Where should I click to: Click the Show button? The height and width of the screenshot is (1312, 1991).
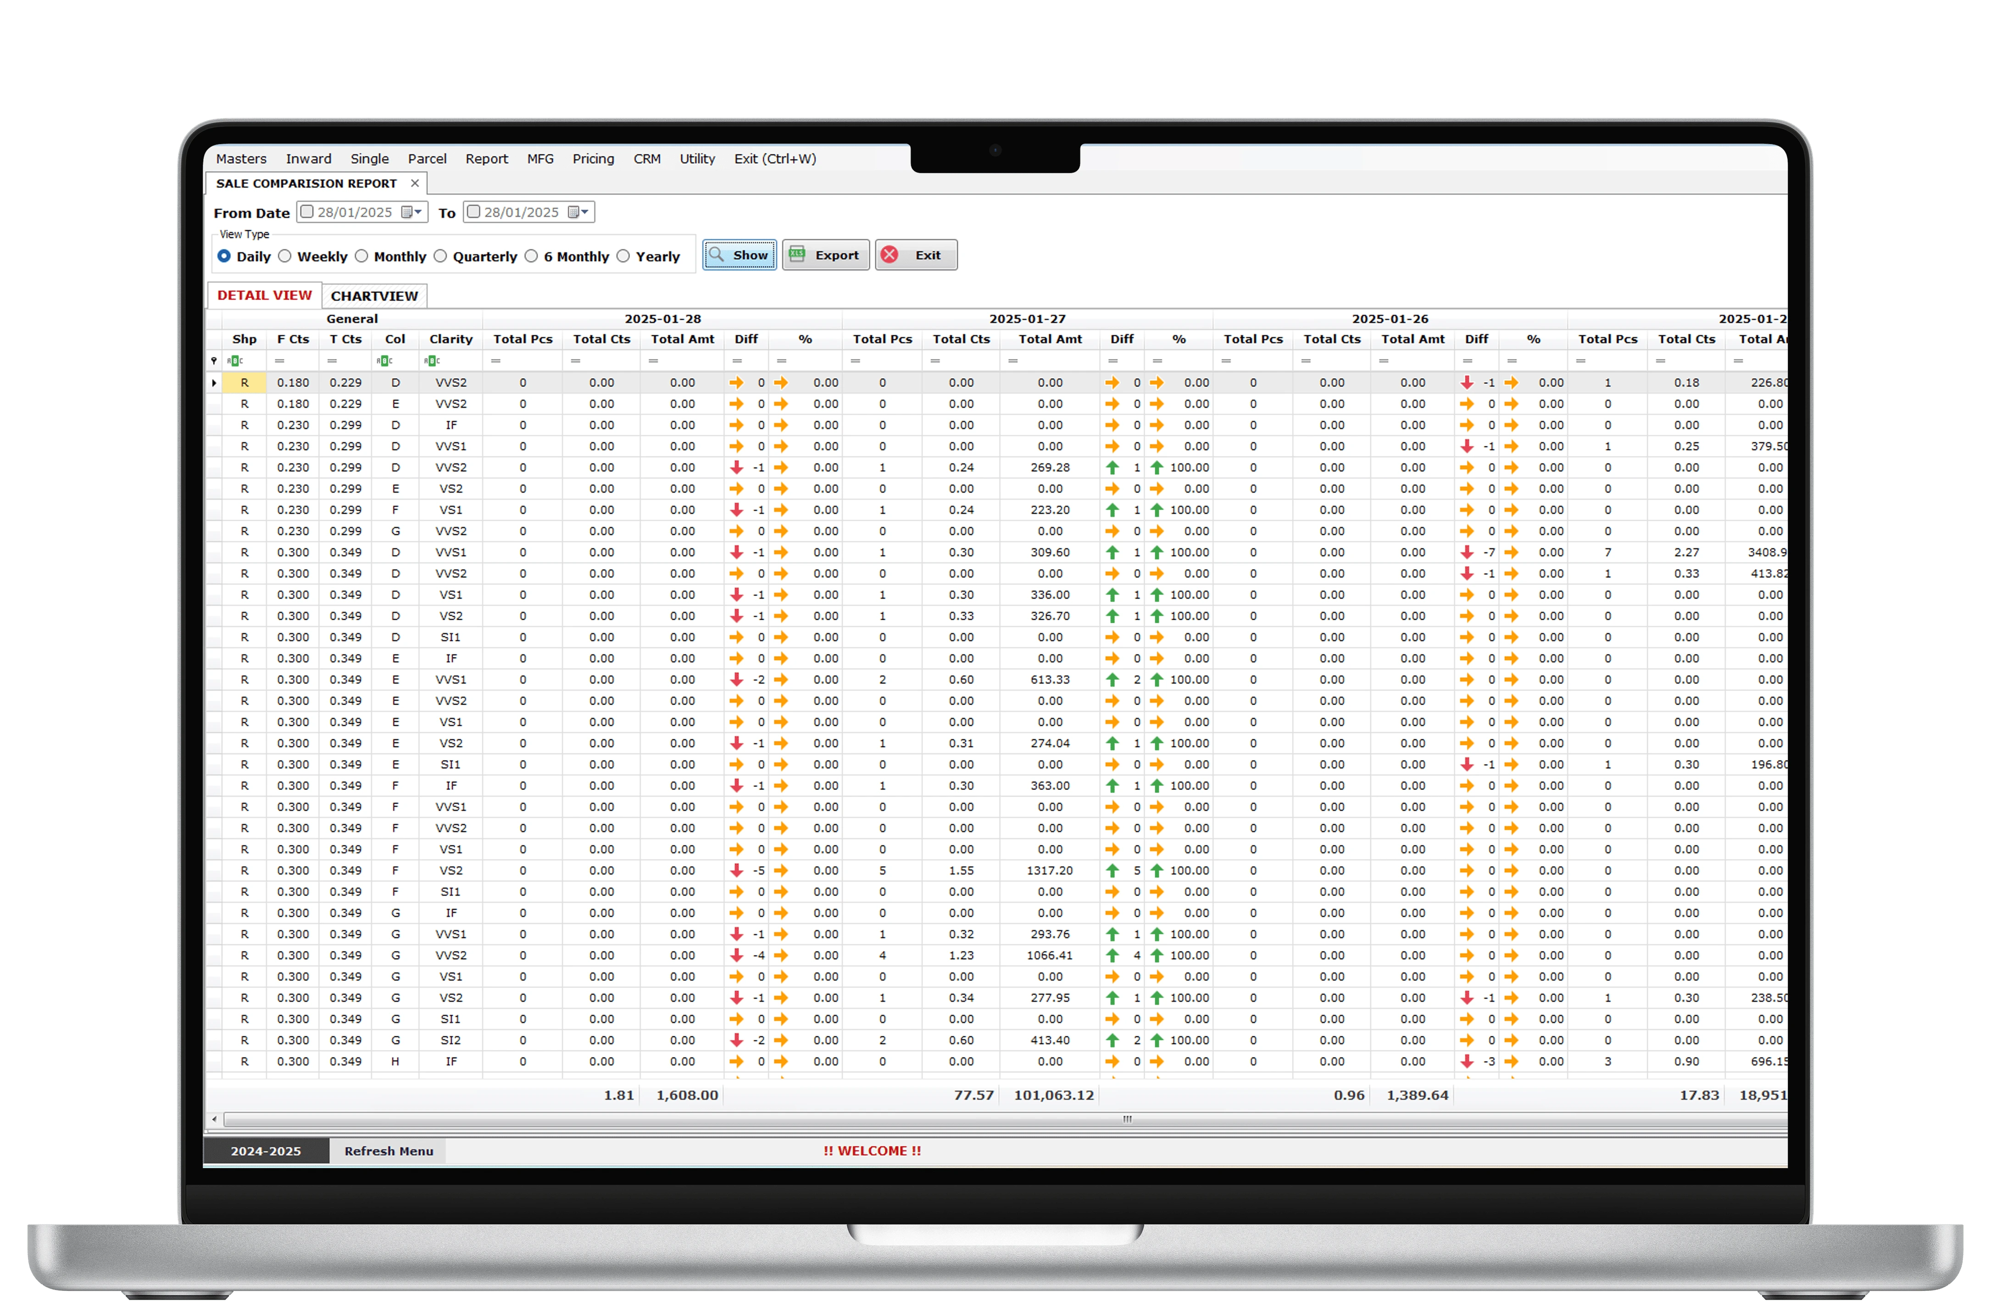[x=740, y=255]
